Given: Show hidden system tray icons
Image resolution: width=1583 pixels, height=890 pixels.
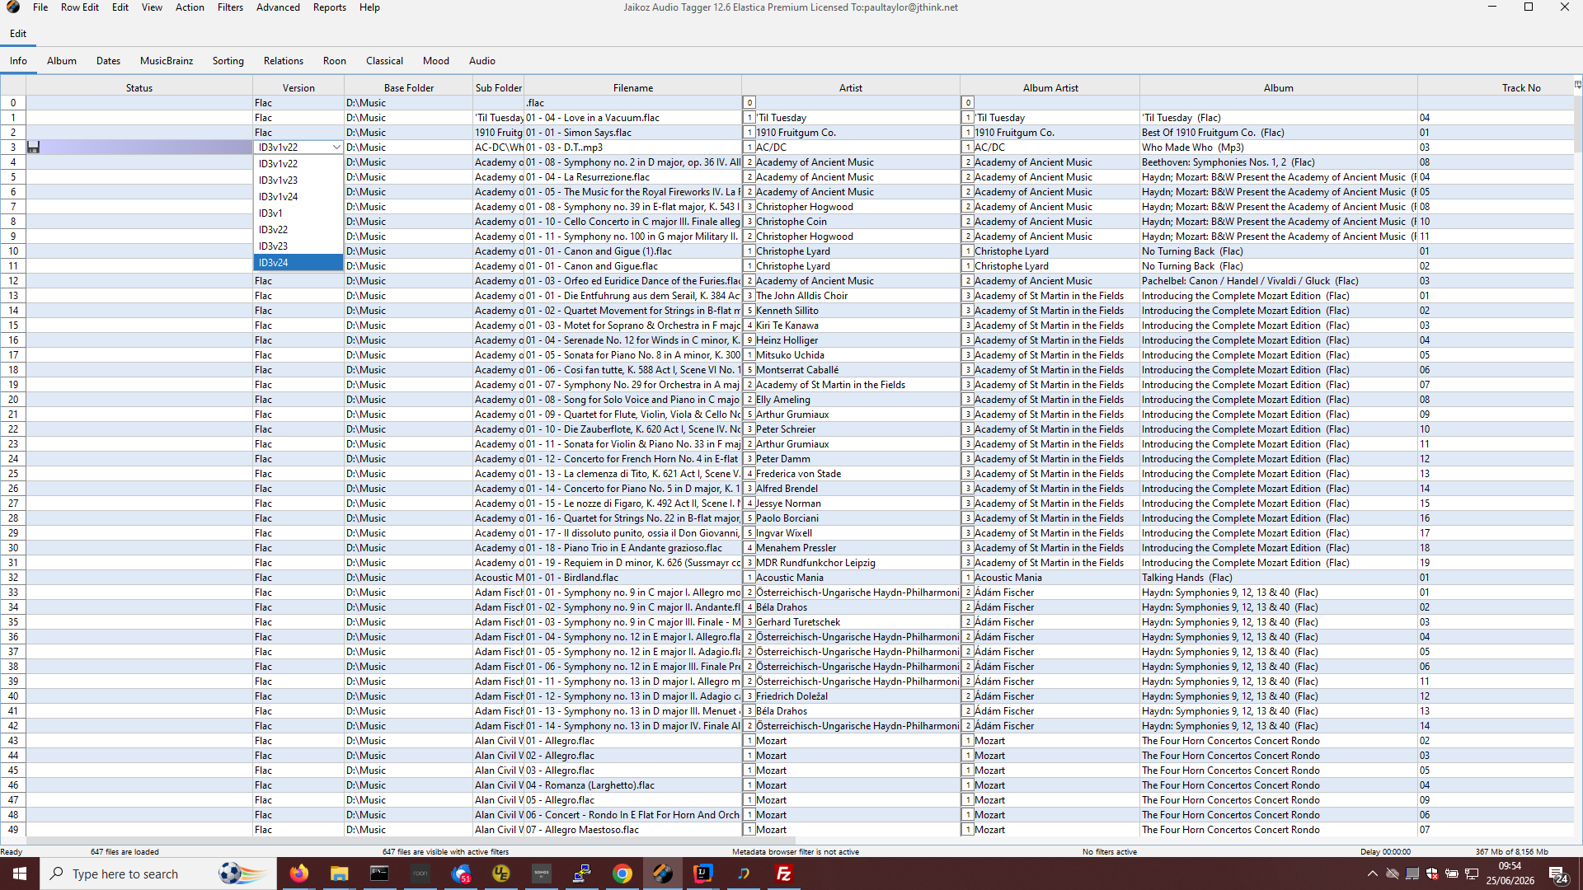Looking at the screenshot, I should (x=1372, y=874).
